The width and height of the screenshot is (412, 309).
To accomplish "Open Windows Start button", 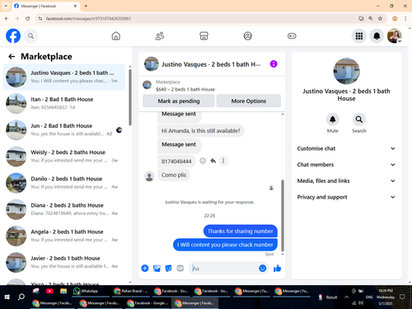I will [7, 297].
